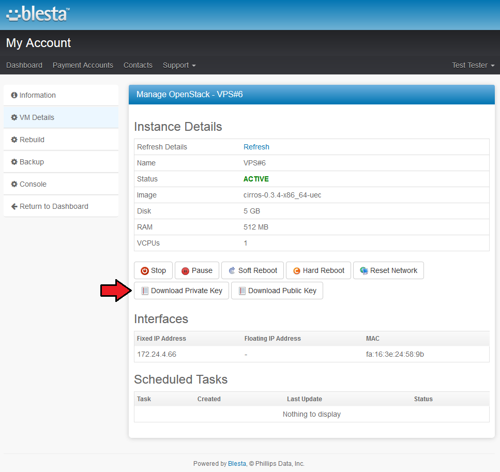Viewport: 500px width, 472px height.
Task: Open the Test Tester user dropdown
Action: click(473, 65)
